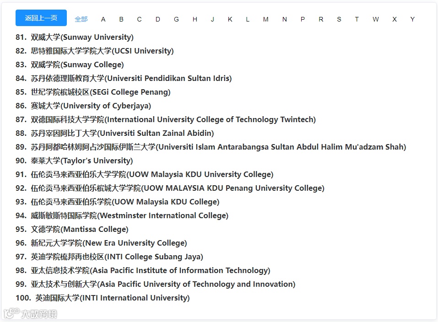Select entry 93 UOW Malaysia KDU College
Viewport: 438px width, 322px height.
click(118, 202)
